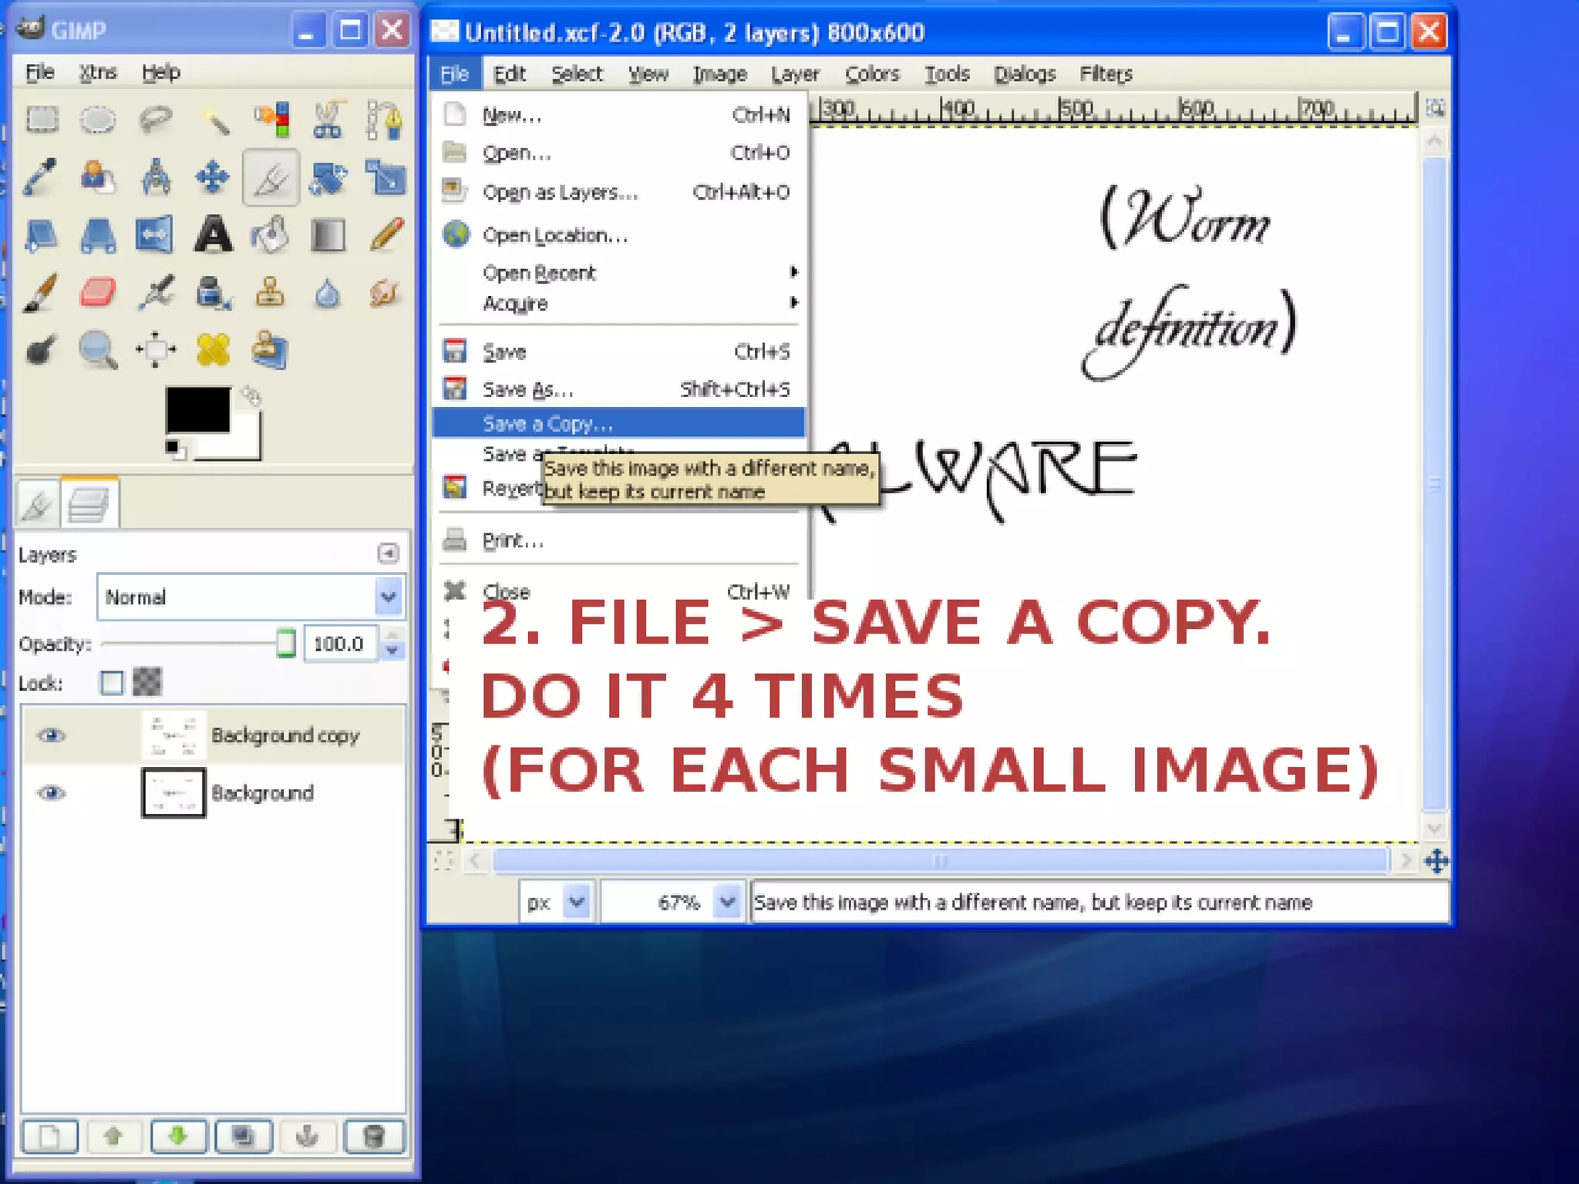This screenshot has width=1579, height=1184.
Task: Select the Text tool
Action: coord(213,234)
